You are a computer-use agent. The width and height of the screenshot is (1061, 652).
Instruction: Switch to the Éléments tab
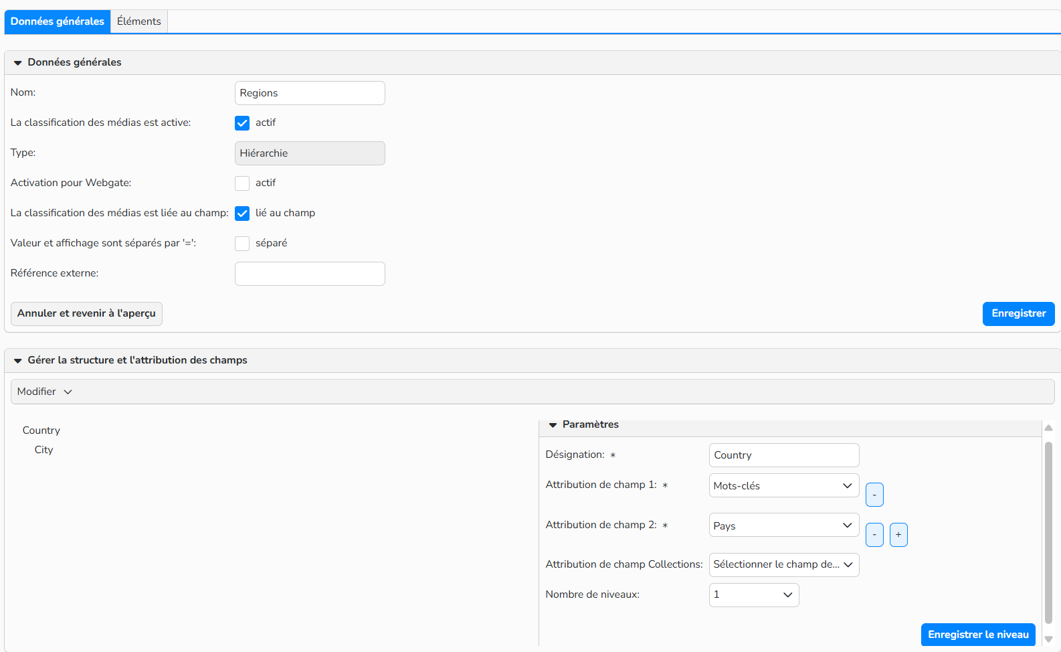[138, 21]
